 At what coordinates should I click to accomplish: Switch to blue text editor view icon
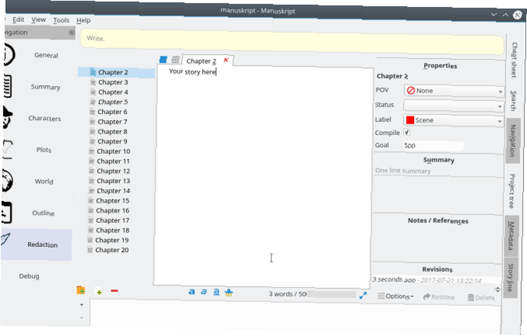pos(163,60)
